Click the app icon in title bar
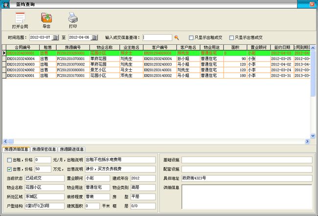 [4, 3]
